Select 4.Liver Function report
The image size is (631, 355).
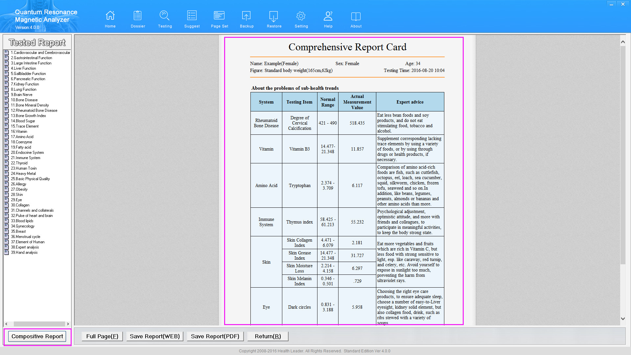(x=23, y=68)
